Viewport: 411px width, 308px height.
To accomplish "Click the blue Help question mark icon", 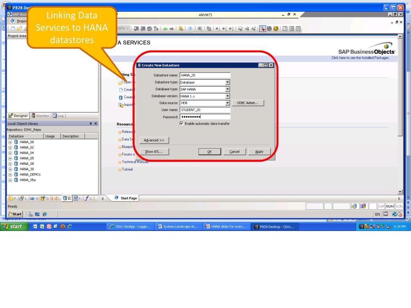I will pos(190,29).
